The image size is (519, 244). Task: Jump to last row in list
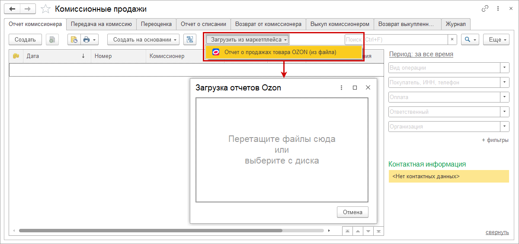(378, 231)
